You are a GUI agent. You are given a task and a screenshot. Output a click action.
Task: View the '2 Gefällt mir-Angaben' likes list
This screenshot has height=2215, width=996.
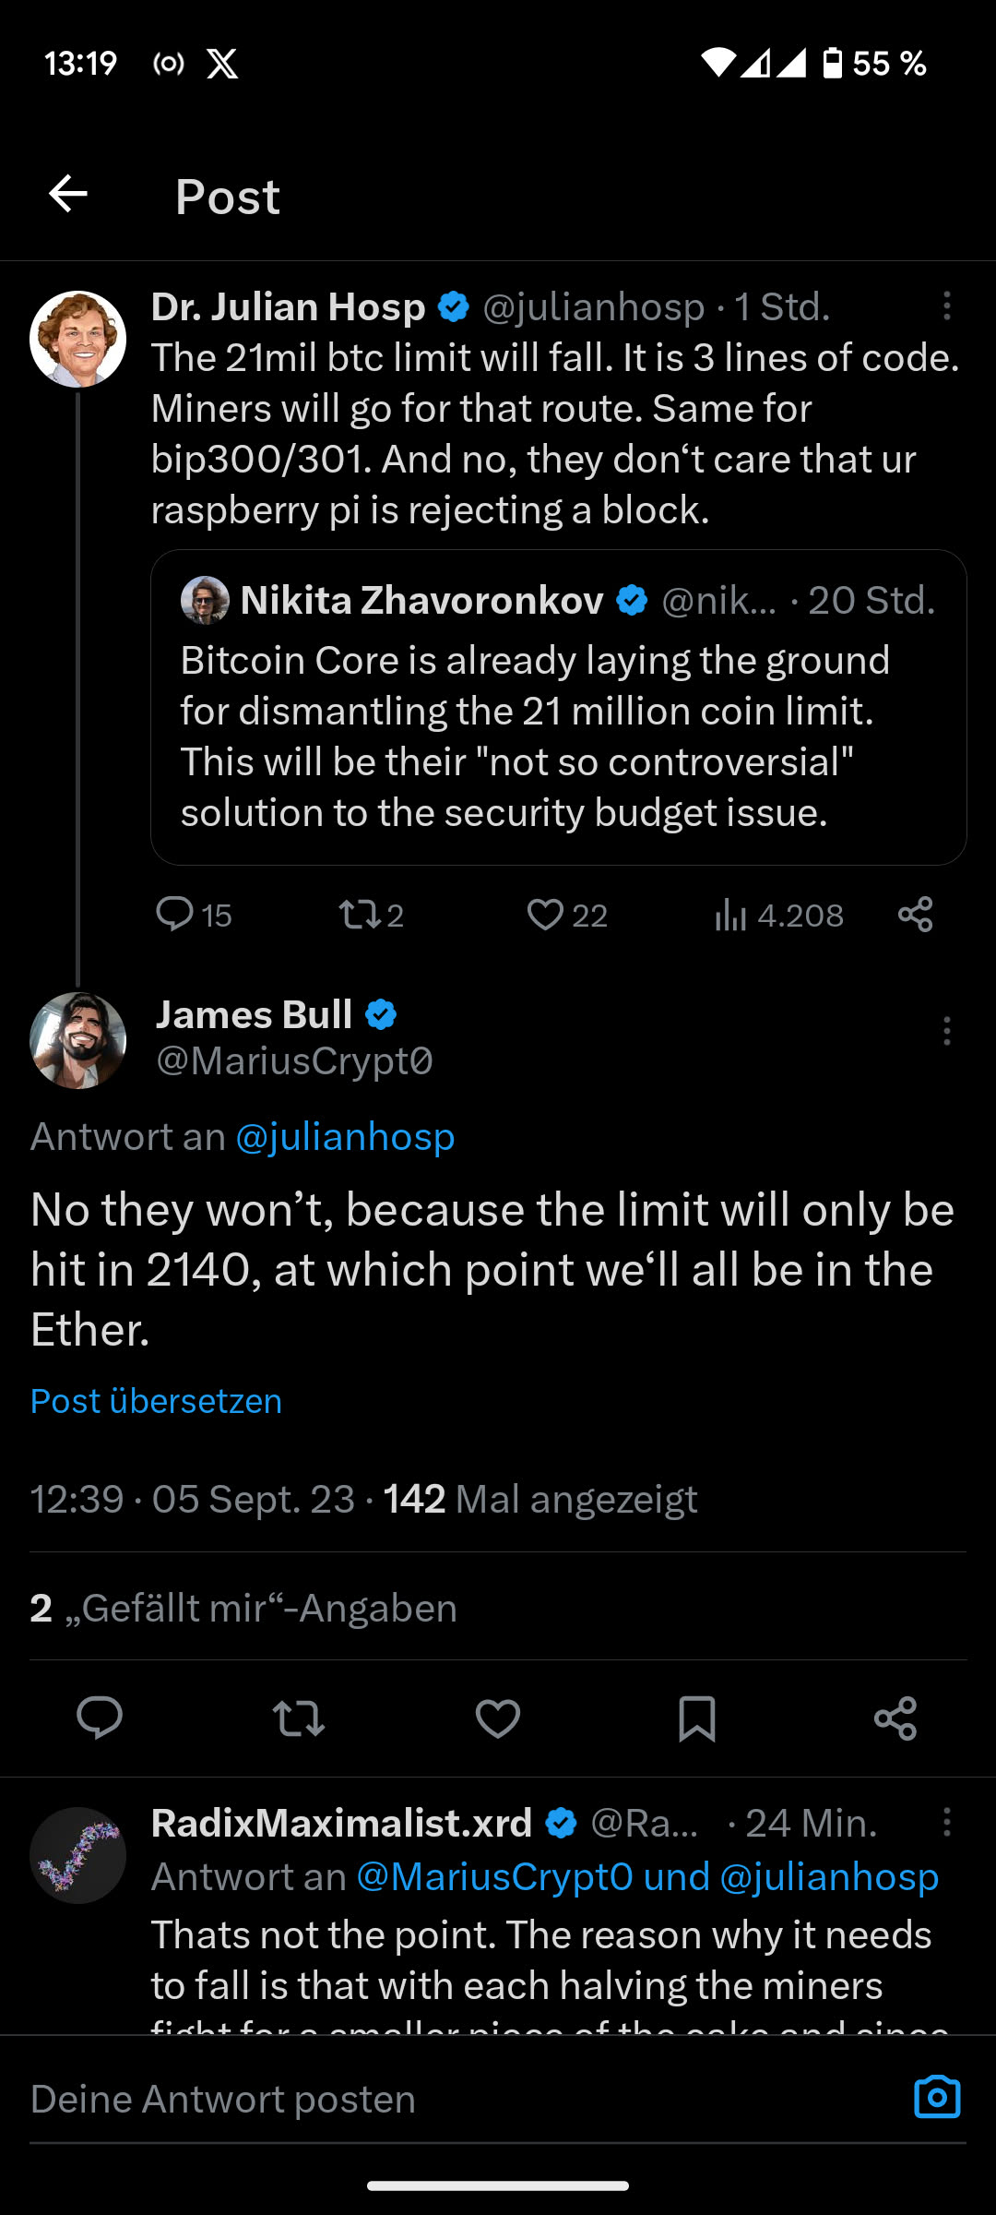coord(243,1608)
